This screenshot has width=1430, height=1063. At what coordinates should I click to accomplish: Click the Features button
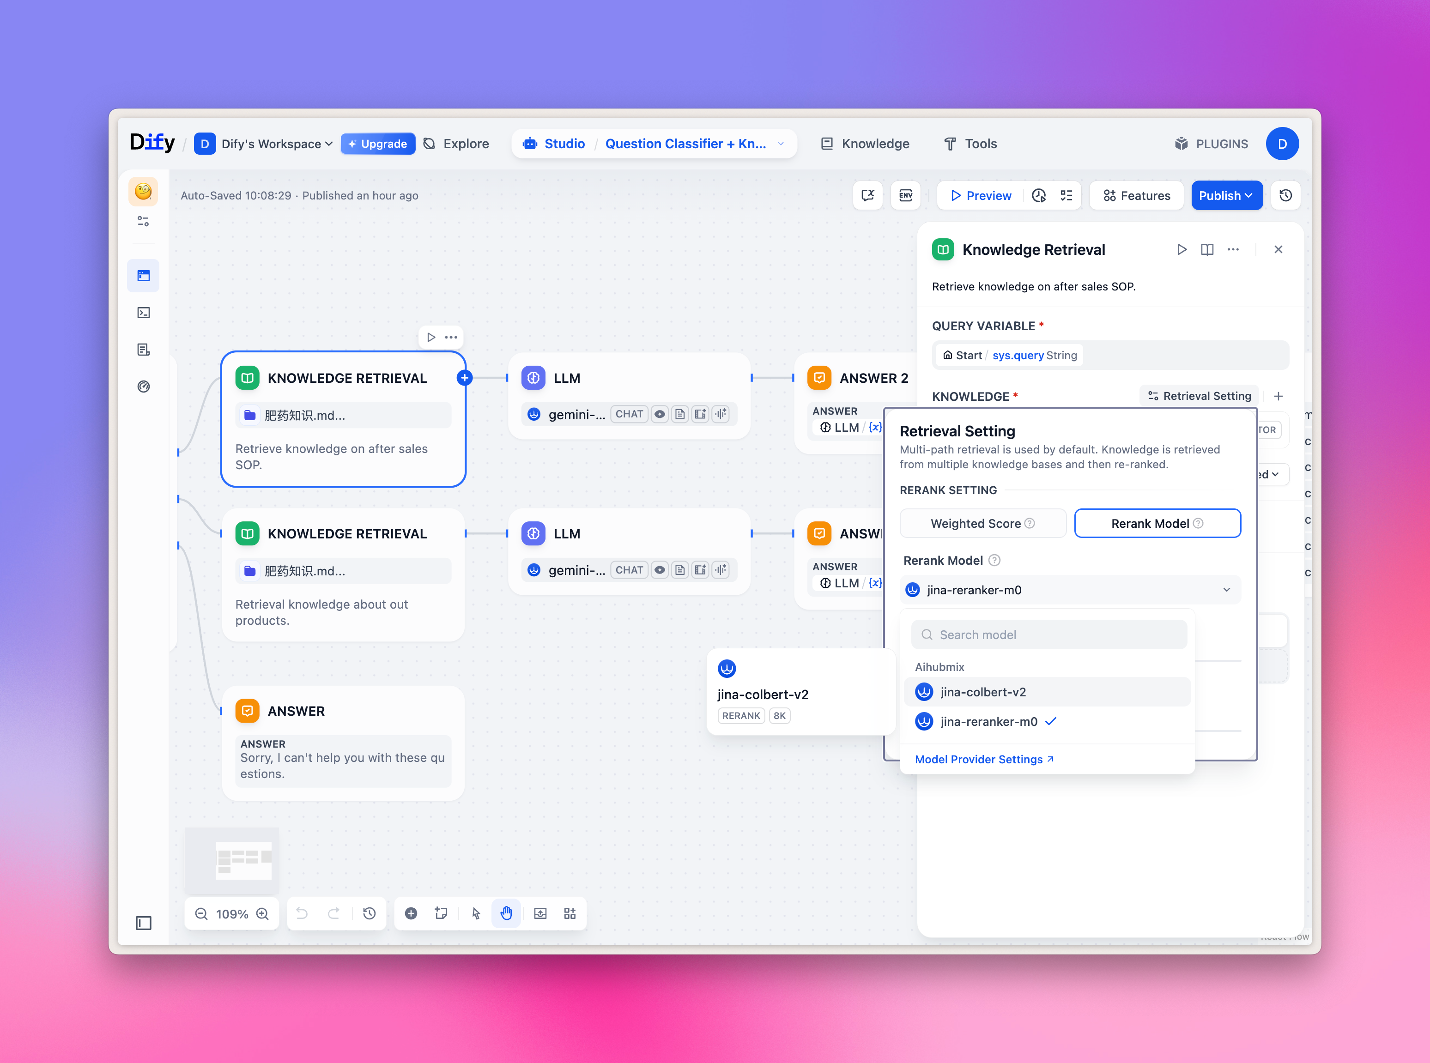[1137, 196]
